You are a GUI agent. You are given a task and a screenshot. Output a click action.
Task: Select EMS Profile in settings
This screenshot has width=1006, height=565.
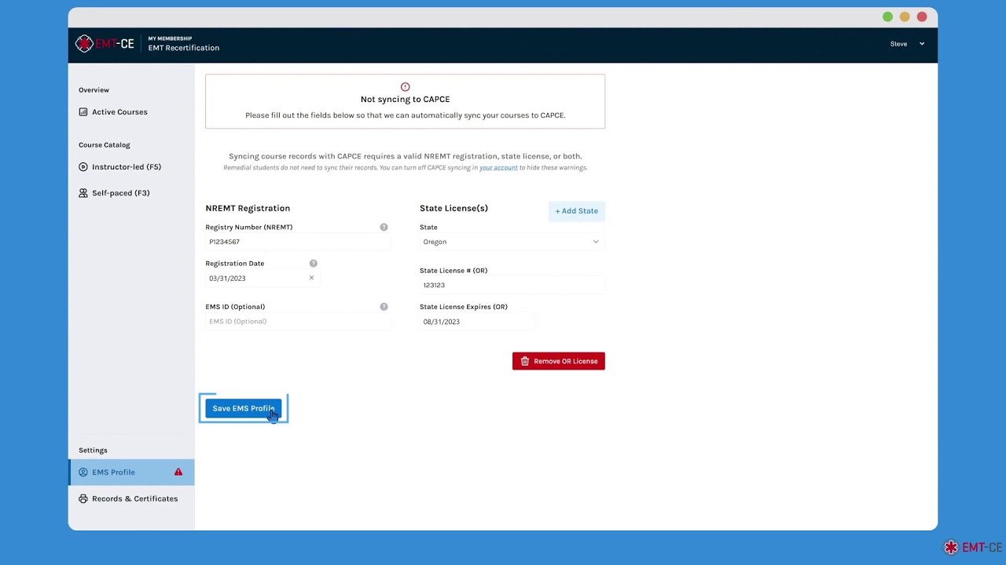(x=131, y=472)
